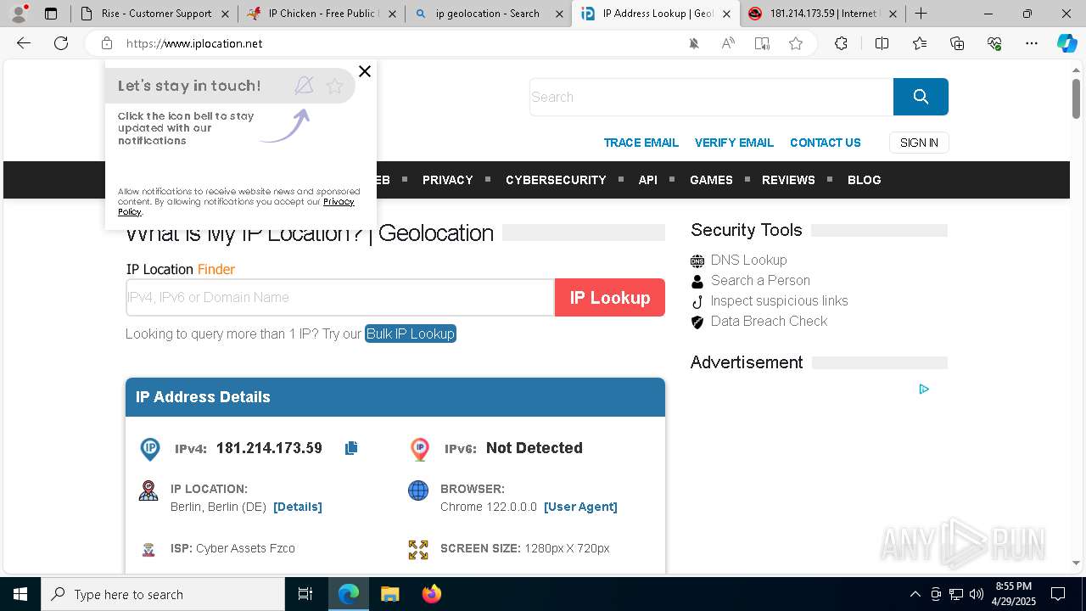Open GAMES menu item
This screenshot has width=1086, height=611.
[x=711, y=180]
